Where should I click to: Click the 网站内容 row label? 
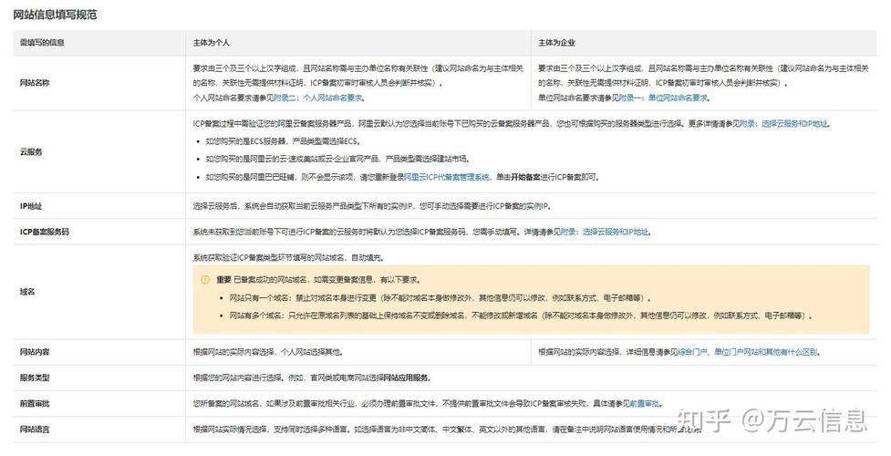click(35, 353)
